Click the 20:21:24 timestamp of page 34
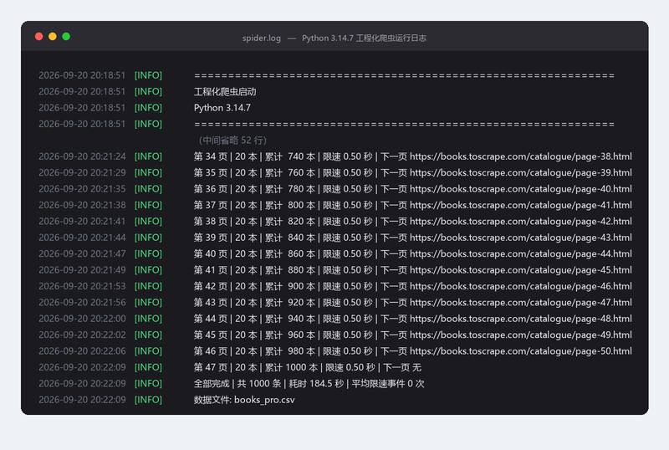Screen dimensions: 669x450 [82, 156]
